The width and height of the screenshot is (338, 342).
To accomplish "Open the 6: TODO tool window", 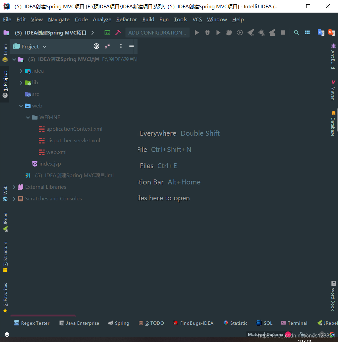I will pos(151,323).
